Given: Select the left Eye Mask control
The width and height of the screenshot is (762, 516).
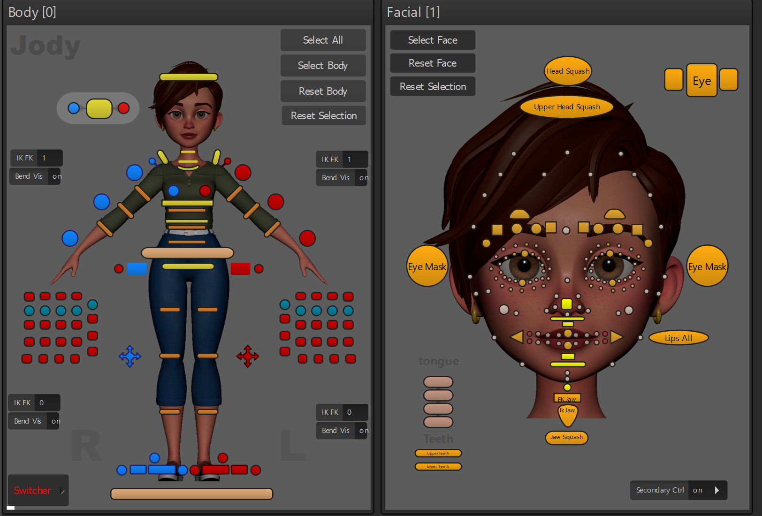Looking at the screenshot, I should click(x=427, y=266).
